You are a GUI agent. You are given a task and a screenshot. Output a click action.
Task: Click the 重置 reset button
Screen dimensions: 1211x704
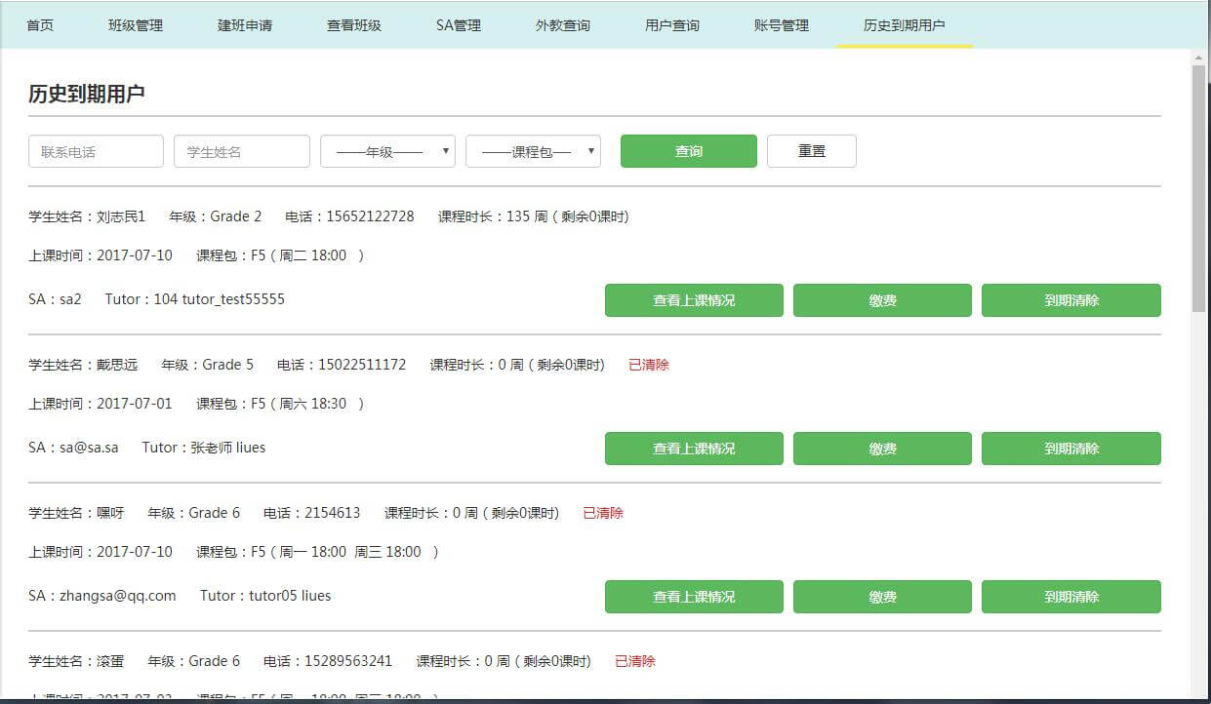(x=811, y=151)
